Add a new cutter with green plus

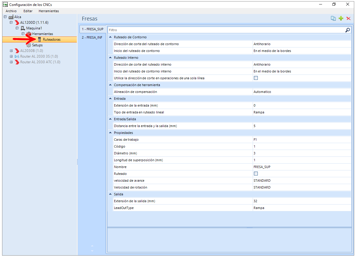point(341,18)
